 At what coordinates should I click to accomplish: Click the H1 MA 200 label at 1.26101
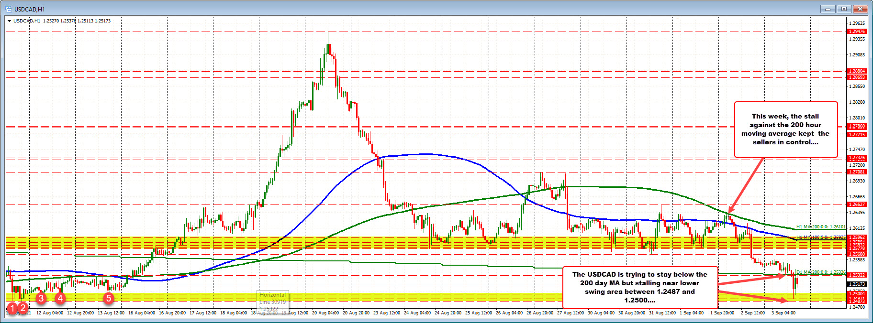(820, 227)
